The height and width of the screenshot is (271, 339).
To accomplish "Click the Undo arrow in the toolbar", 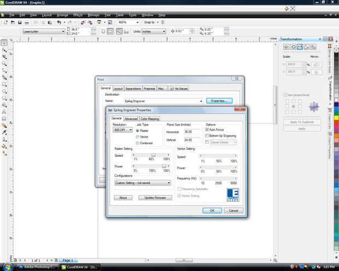I will click(59, 22).
